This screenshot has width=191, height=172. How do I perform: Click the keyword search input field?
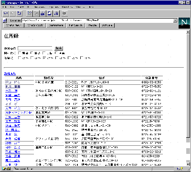pyautogui.click(x=35, y=48)
